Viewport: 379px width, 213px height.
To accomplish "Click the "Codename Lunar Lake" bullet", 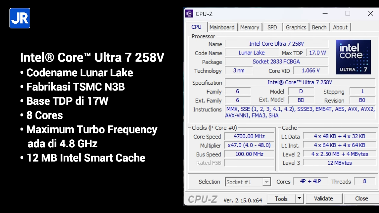I will coord(76,73).
